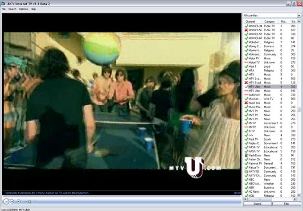Stop the stream with the Stop button

coord(12,202)
